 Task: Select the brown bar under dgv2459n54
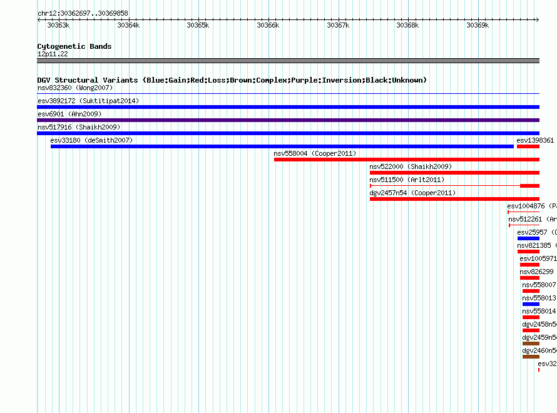coord(531,344)
